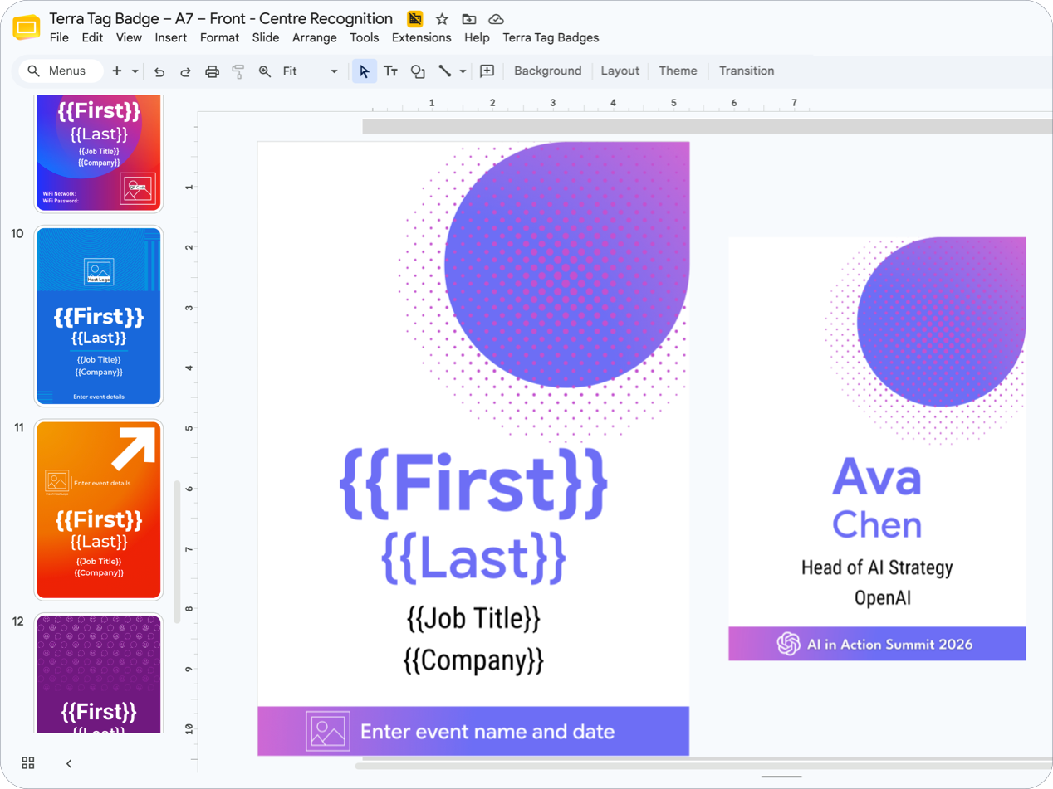Open the Layout options
1053x789 pixels.
point(620,71)
